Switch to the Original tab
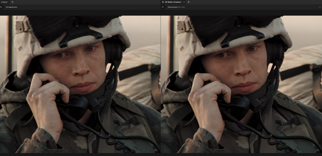Screen dimensions: 322x156 (4, 2)
